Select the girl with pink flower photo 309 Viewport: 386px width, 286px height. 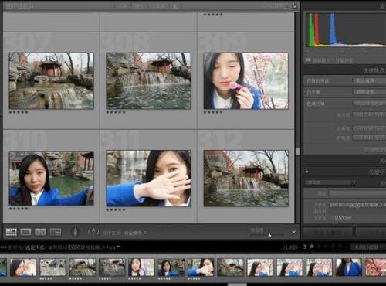pos(245,81)
